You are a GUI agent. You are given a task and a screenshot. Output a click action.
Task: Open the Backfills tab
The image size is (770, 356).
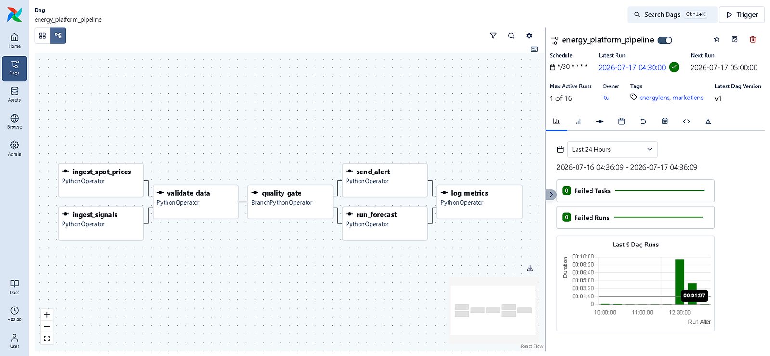coord(643,122)
